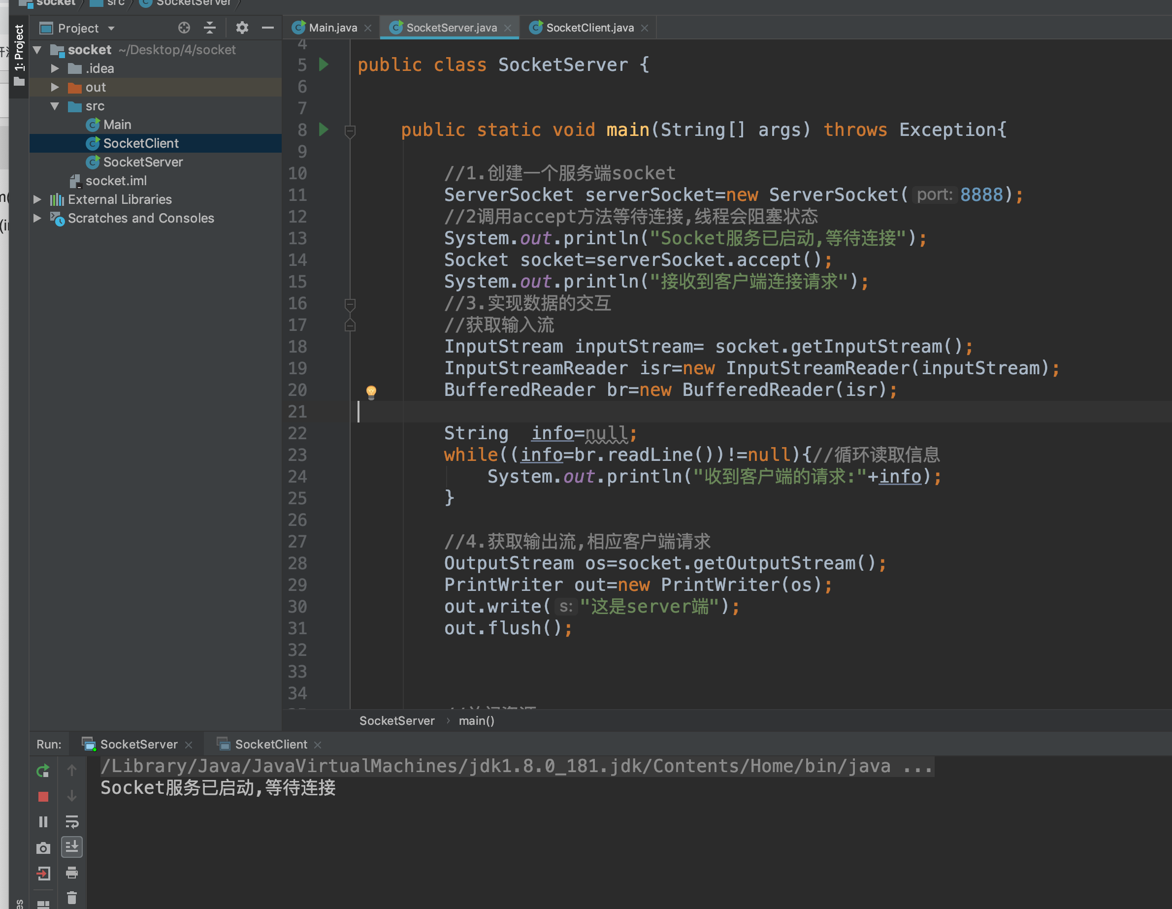
Task: Toggle scroll to end in console
Action: click(x=71, y=848)
